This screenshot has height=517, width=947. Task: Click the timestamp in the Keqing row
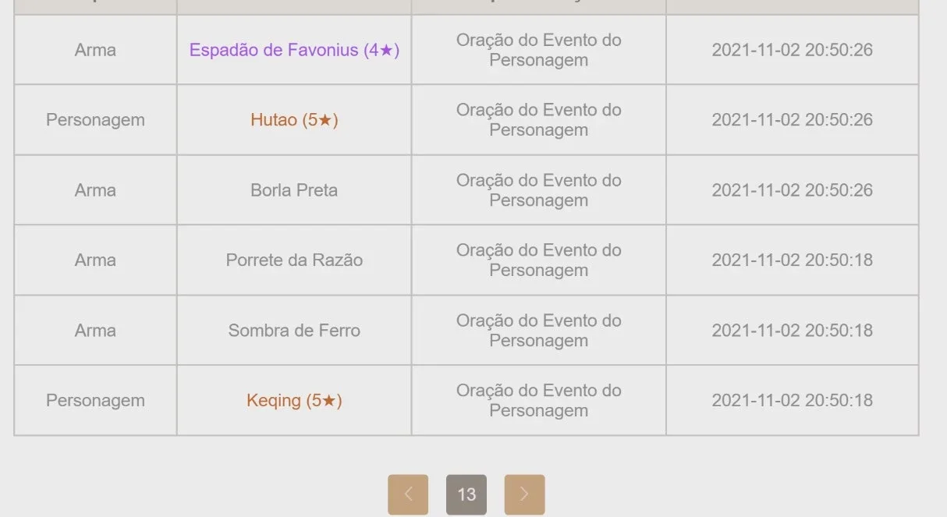(792, 401)
